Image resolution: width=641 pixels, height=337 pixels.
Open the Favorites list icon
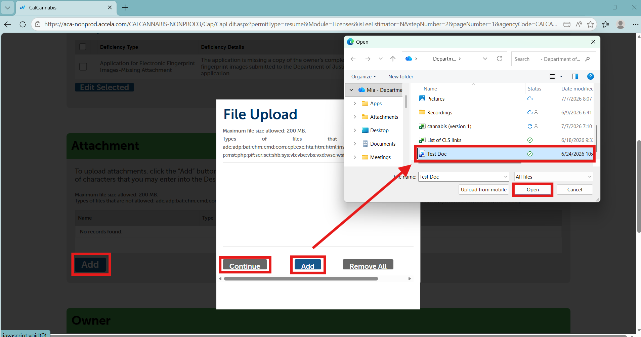[x=605, y=24]
